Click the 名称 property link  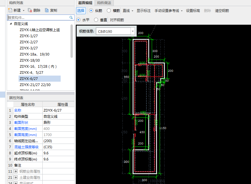pos(18,110)
